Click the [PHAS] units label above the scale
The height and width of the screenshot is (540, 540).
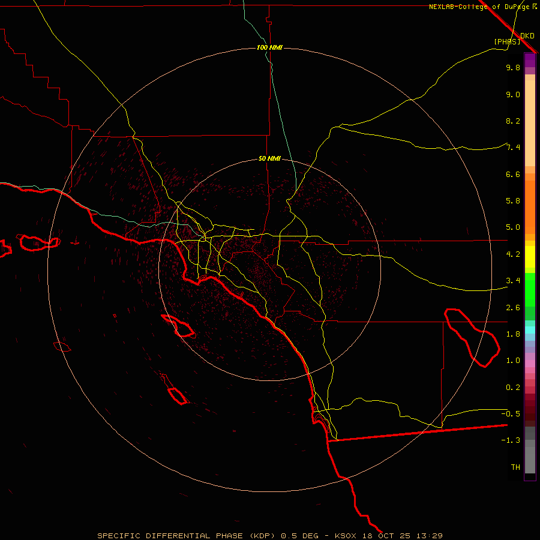point(507,41)
